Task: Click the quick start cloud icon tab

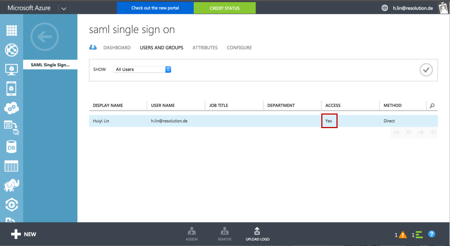Action: (93, 47)
